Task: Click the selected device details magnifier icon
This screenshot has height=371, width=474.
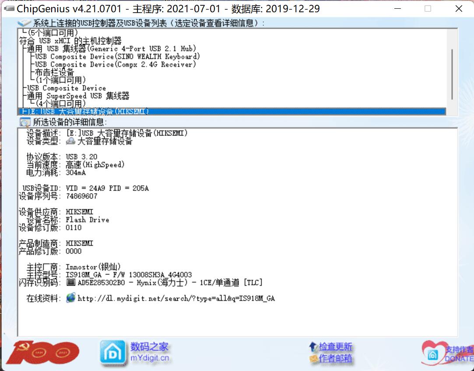Action: point(25,122)
